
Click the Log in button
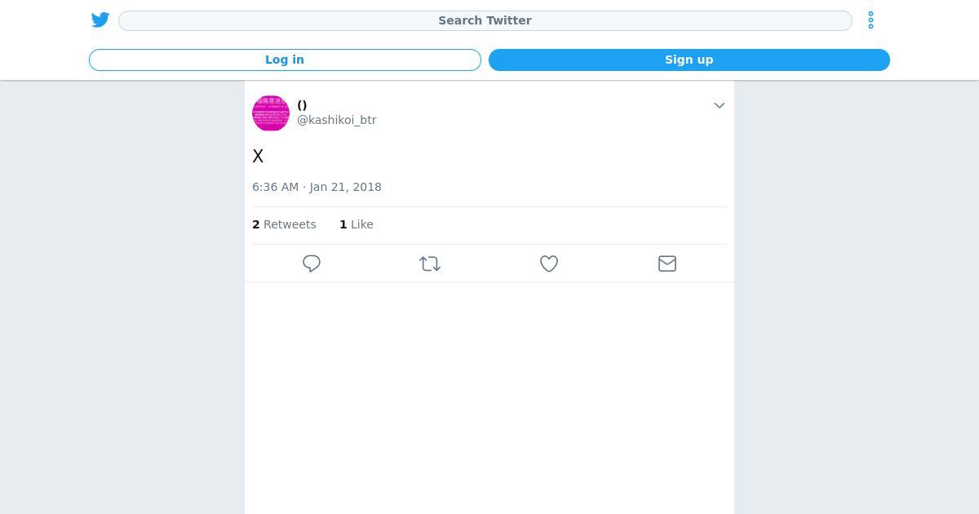285,60
